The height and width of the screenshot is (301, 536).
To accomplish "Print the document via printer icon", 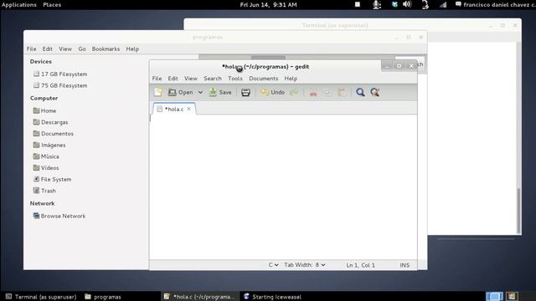I will 245,92.
